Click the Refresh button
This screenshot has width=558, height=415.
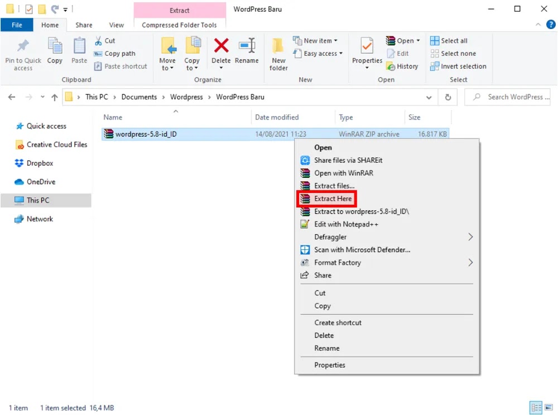click(448, 97)
